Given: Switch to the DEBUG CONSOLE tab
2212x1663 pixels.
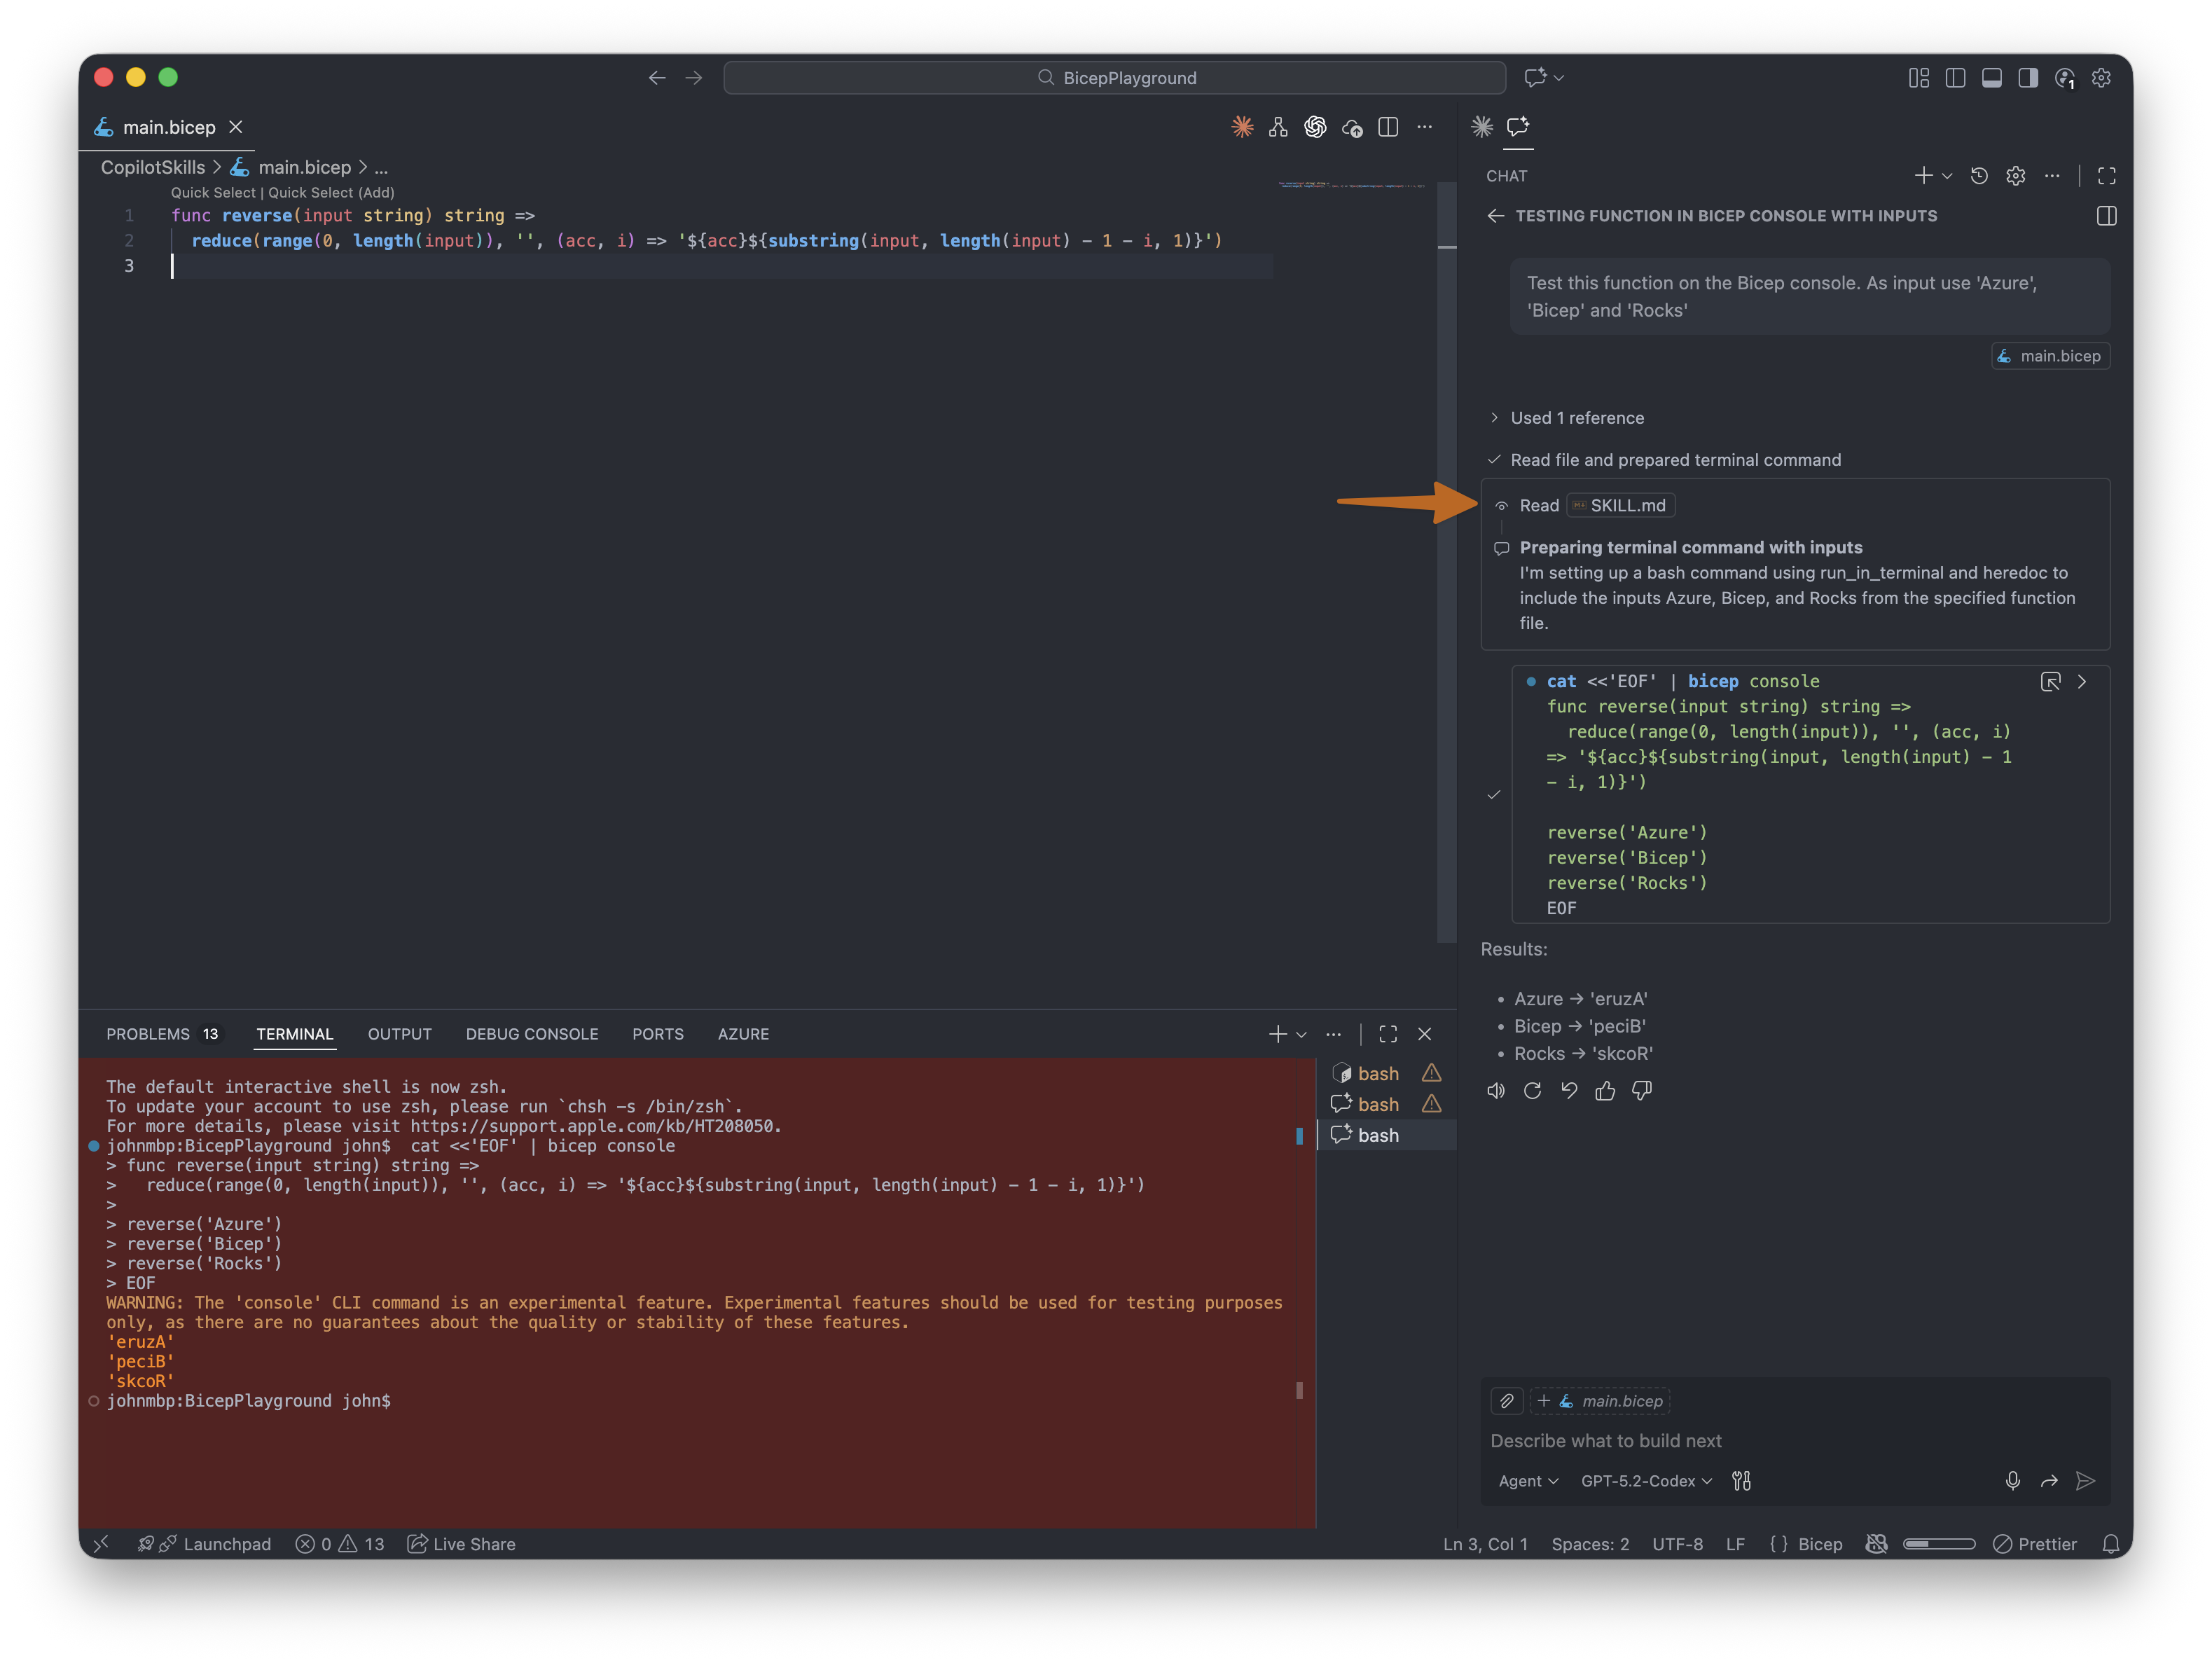Looking at the screenshot, I should [x=531, y=1034].
